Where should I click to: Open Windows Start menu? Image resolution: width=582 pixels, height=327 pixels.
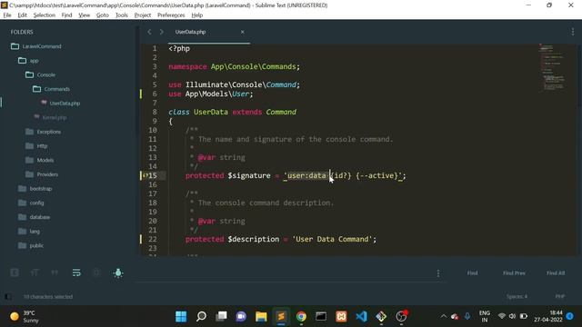(x=181, y=316)
